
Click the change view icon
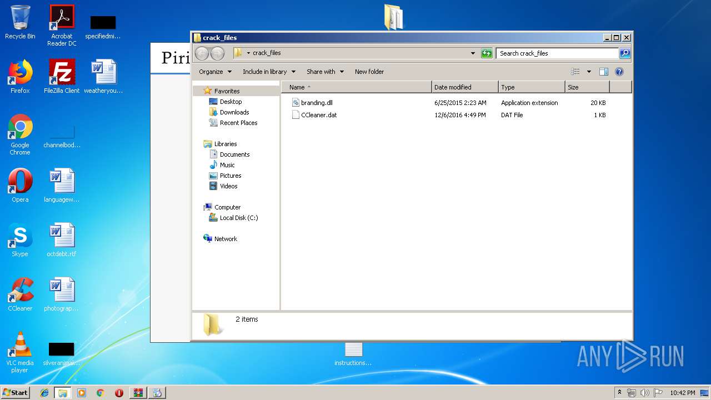[575, 72]
